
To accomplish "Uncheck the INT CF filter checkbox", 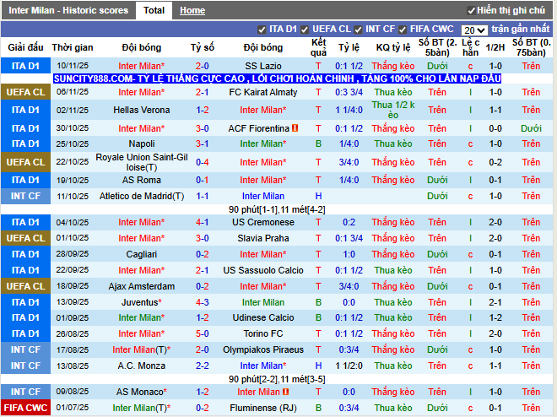I will point(358,30).
